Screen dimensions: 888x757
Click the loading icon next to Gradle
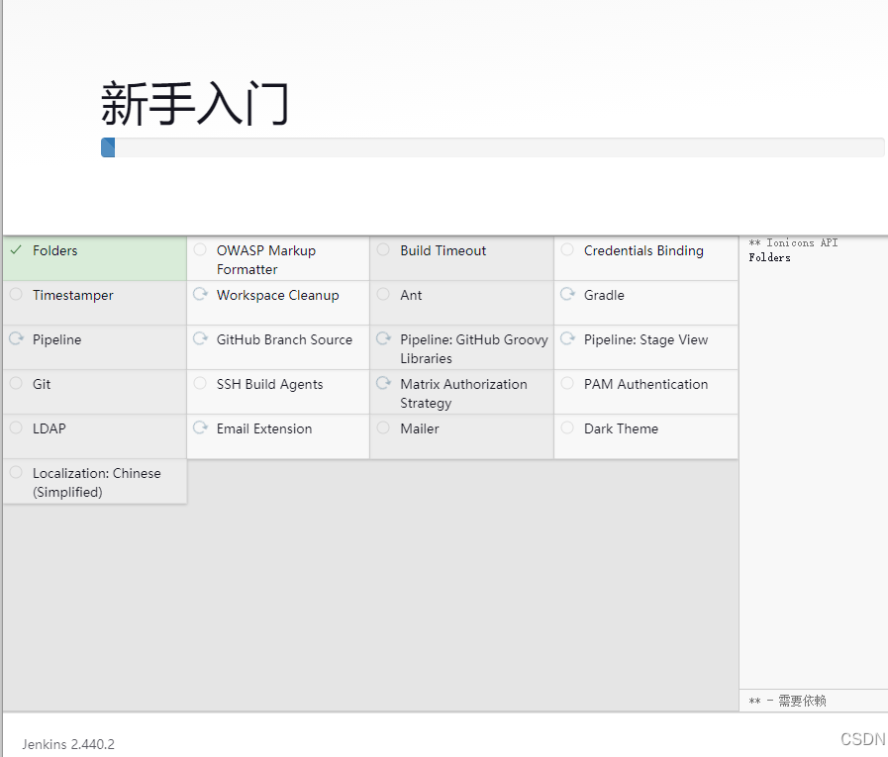[x=567, y=294]
